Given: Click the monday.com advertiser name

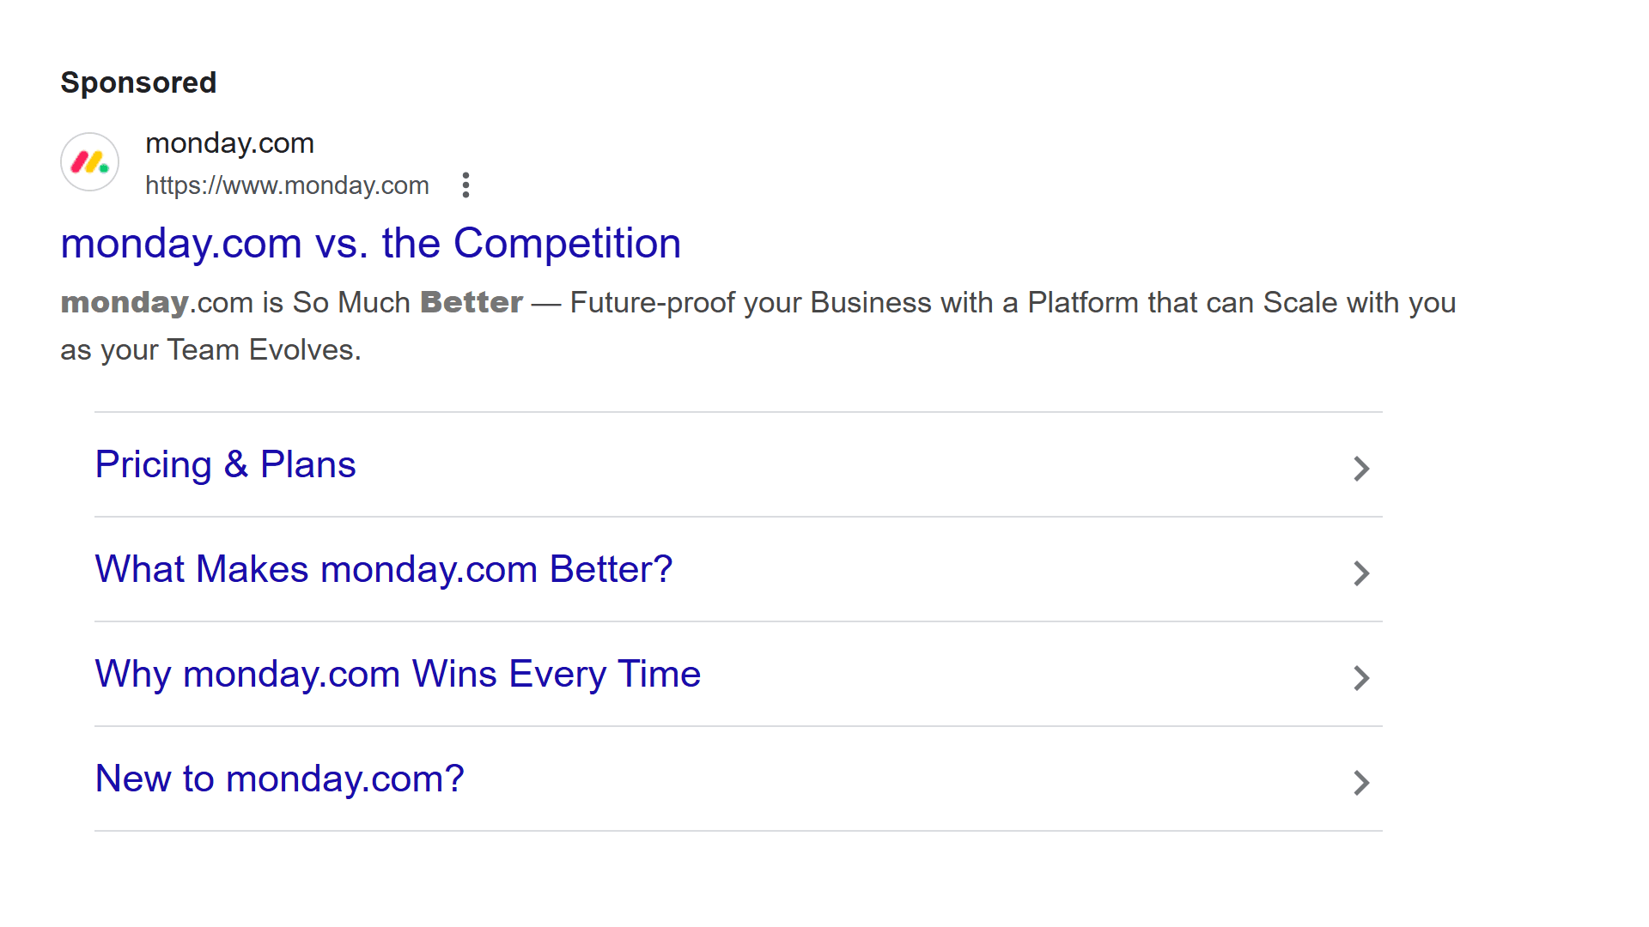Looking at the screenshot, I should tap(229, 143).
